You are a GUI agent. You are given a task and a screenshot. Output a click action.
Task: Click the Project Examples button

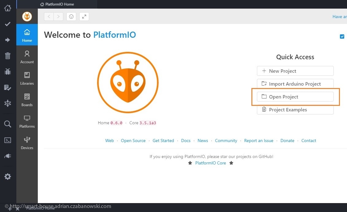[295, 110]
